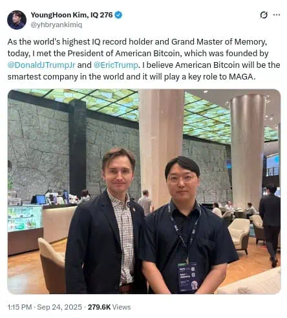The width and height of the screenshot is (287, 318).
Task: Click the Sep 24, 2025 date
Action: [x=59, y=307]
